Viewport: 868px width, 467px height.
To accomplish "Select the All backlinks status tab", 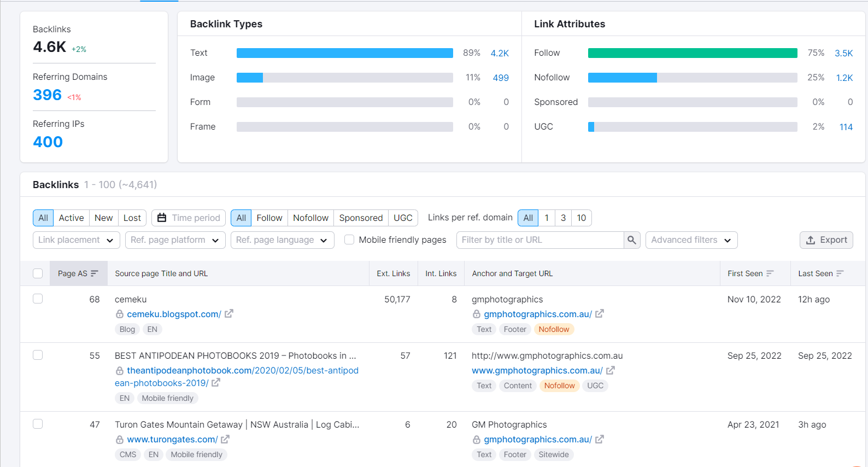I will (43, 218).
